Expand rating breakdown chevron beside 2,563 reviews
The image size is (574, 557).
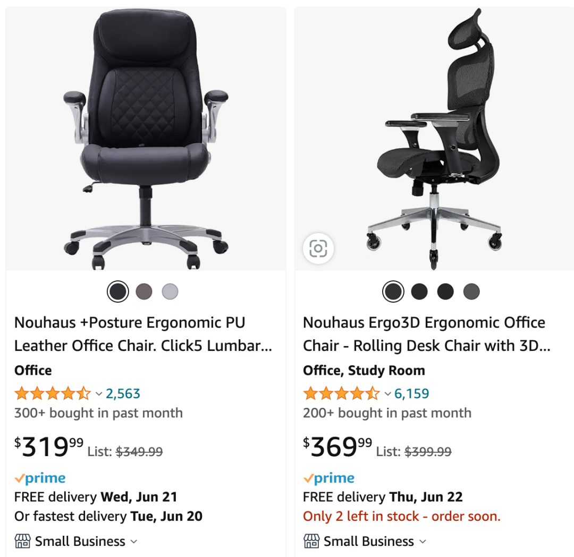[x=98, y=394]
